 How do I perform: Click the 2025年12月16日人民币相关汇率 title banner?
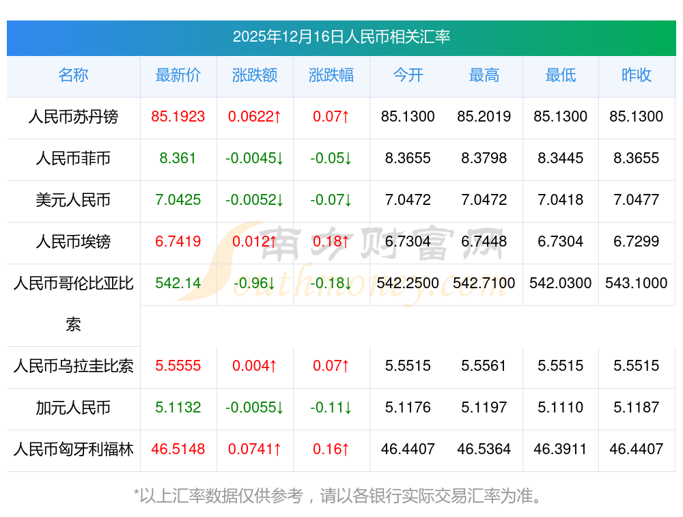point(341,37)
